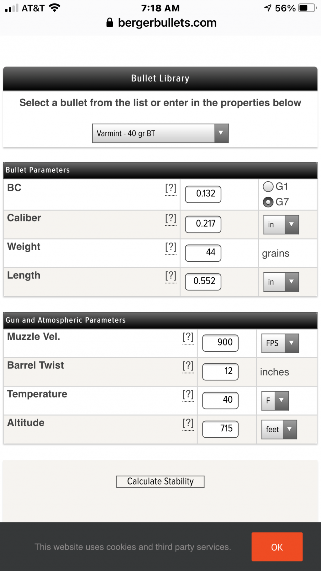Open the Caliber unit dropdown
Screen dimensions: 321x571
coord(281,225)
